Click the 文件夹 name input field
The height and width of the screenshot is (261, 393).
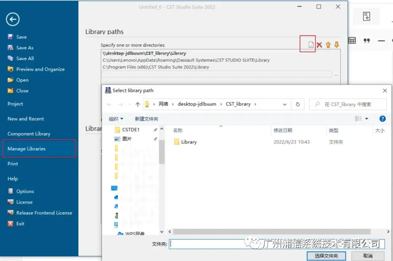pyautogui.click(x=277, y=244)
